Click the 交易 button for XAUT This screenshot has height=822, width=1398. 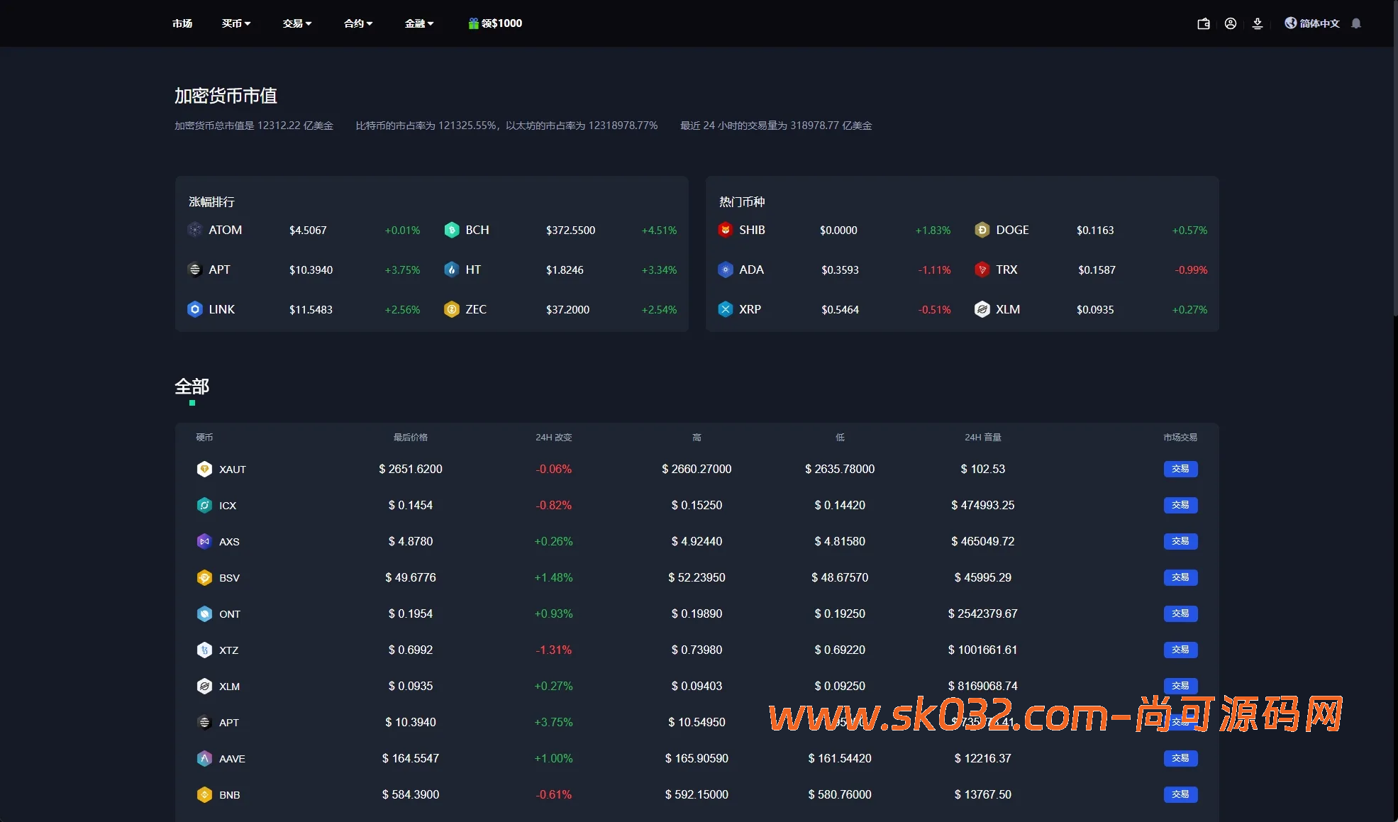[x=1180, y=469]
